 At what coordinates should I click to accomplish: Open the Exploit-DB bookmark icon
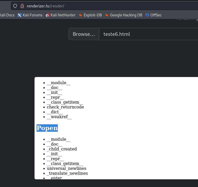(81, 15)
